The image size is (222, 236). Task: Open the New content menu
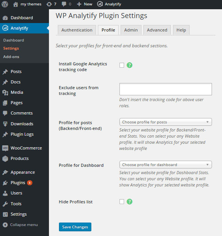click(84, 4)
